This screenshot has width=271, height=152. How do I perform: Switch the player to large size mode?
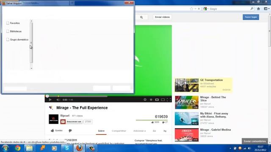pos(163,100)
